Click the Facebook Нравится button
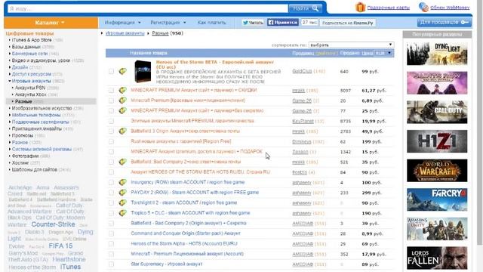The image size is (483, 272). pos(282,23)
